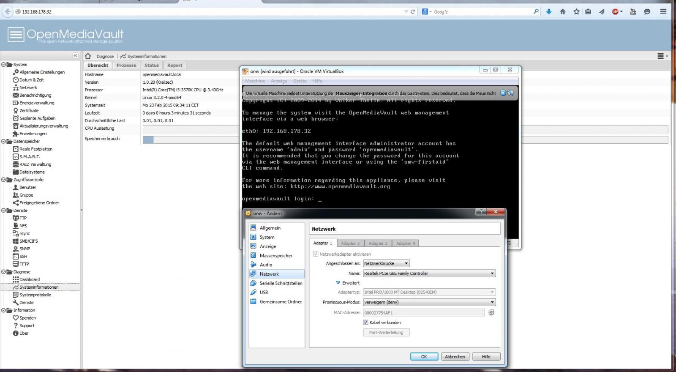Click the Speicherverbrauch progress bar
The width and height of the screenshot is (676, 372).
coord(405,139)
